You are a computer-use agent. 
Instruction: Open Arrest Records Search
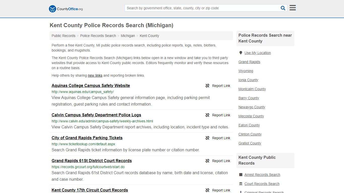tap(262, 175)
